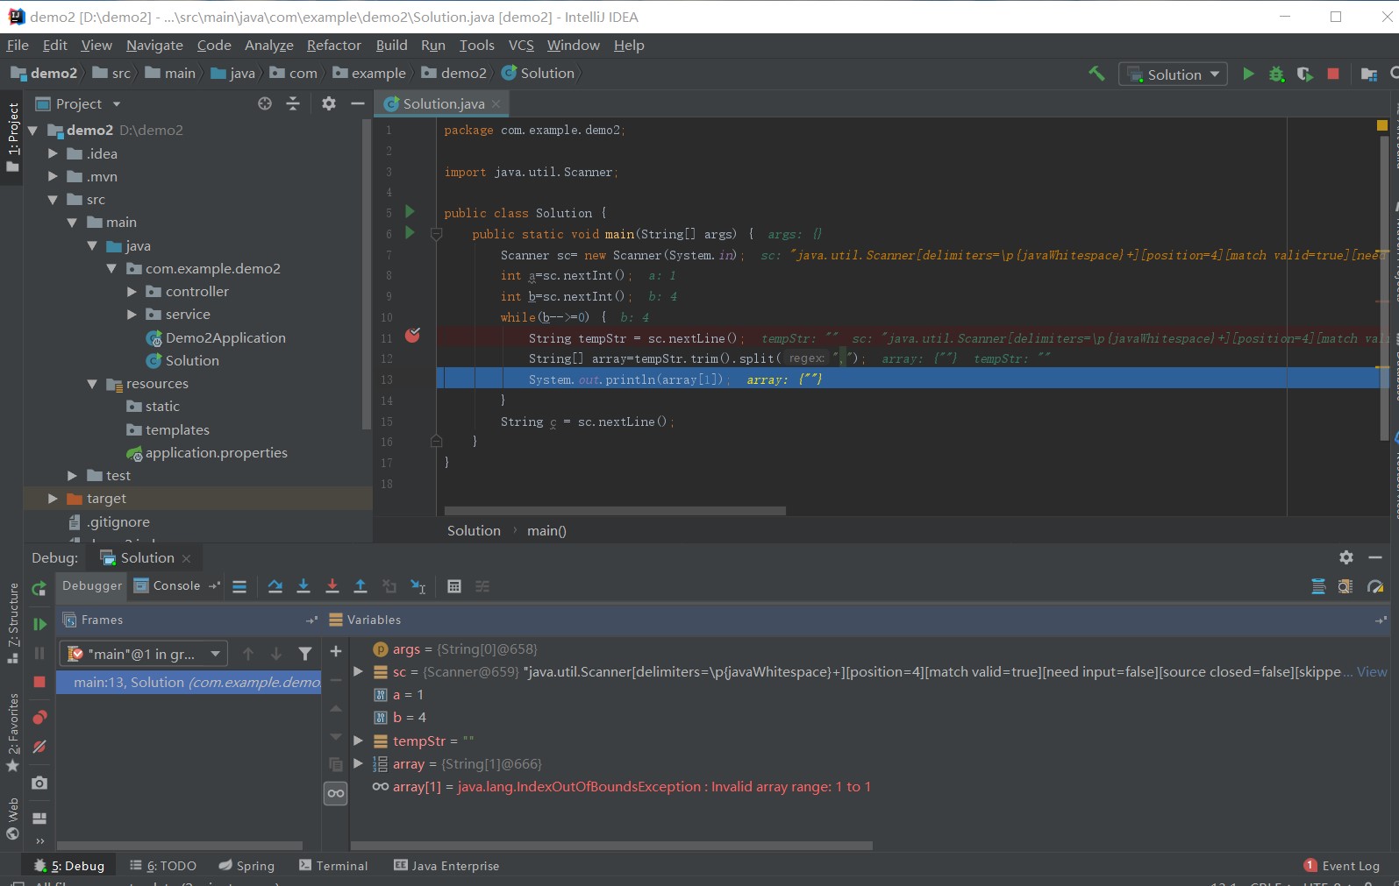The image size is (1399, 886).
Task: Open the Analyze menu
Action: [268, 45]
